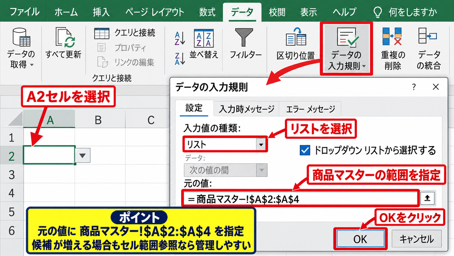Open the エラー メッセージ dialog tab
Screen dimensions: 454x256
tap(310, 109)
